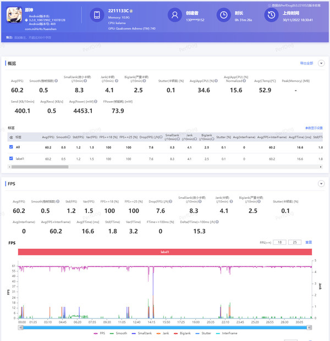The width and height of the screenshot is (330, 341).
Task: Click the creator user profile icon
Action: [x=174, y=16]
